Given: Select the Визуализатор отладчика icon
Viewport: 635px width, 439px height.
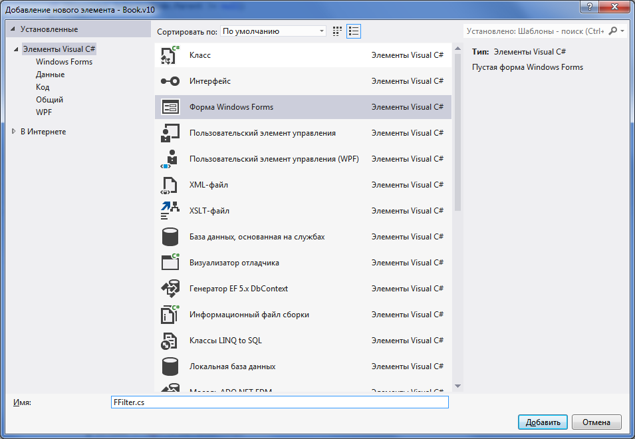Looking at the screenshot, I should [x=170, y=263].
